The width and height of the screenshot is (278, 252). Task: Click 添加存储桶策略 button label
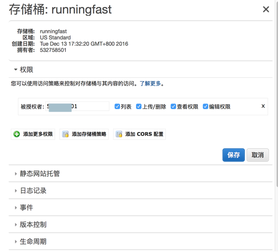89,134
